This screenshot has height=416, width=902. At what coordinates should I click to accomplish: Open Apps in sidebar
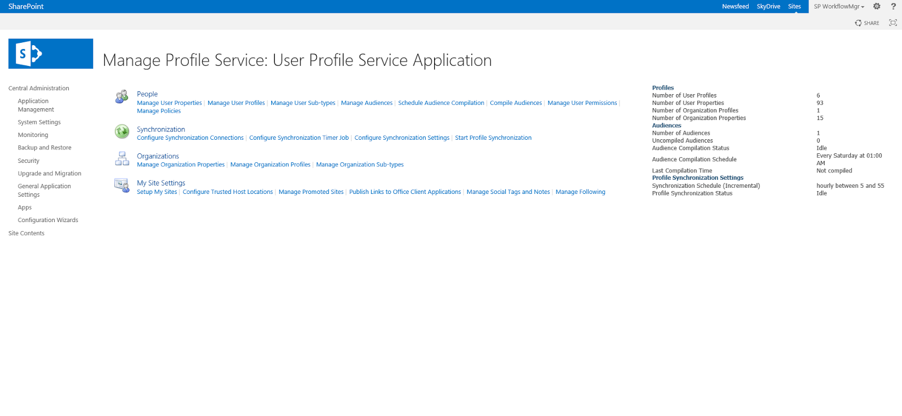coord(25,207)
